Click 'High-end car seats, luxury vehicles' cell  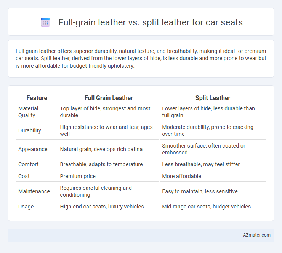point(109,207)
